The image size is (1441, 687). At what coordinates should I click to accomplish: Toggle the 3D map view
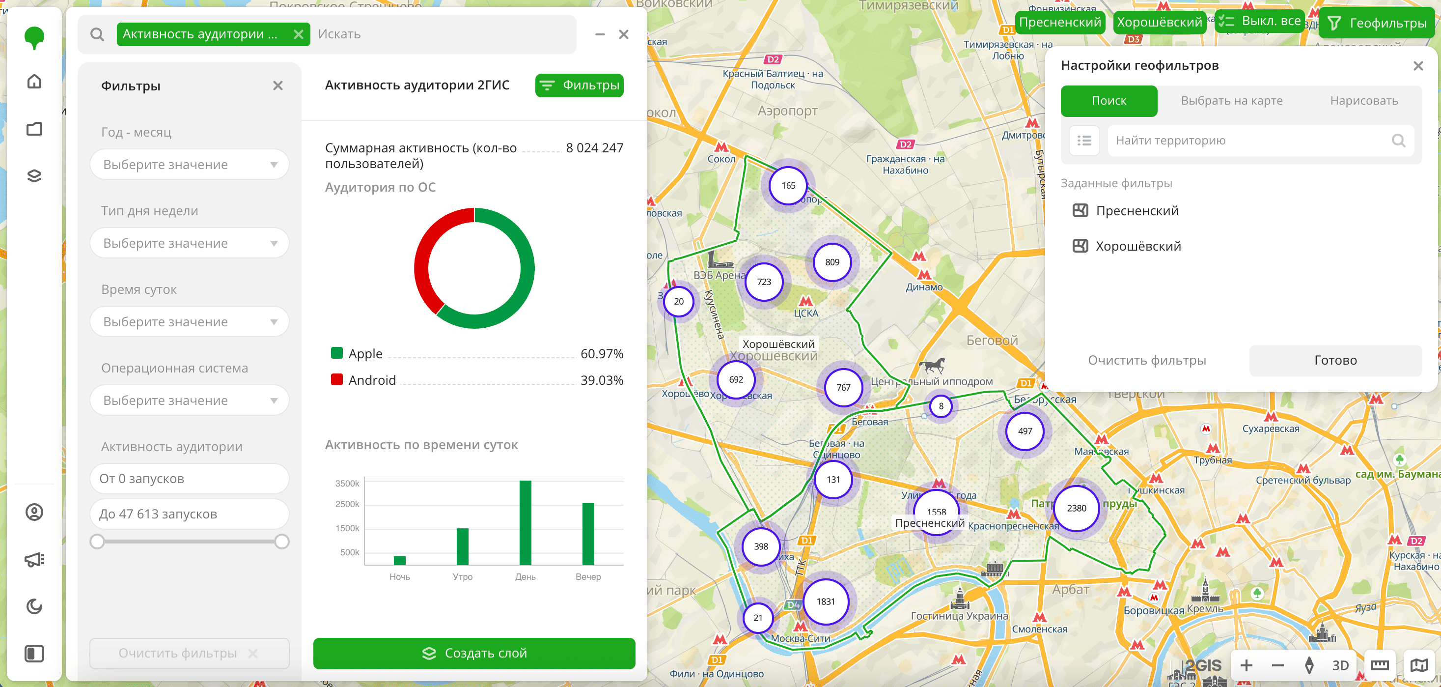(1340, 664)
